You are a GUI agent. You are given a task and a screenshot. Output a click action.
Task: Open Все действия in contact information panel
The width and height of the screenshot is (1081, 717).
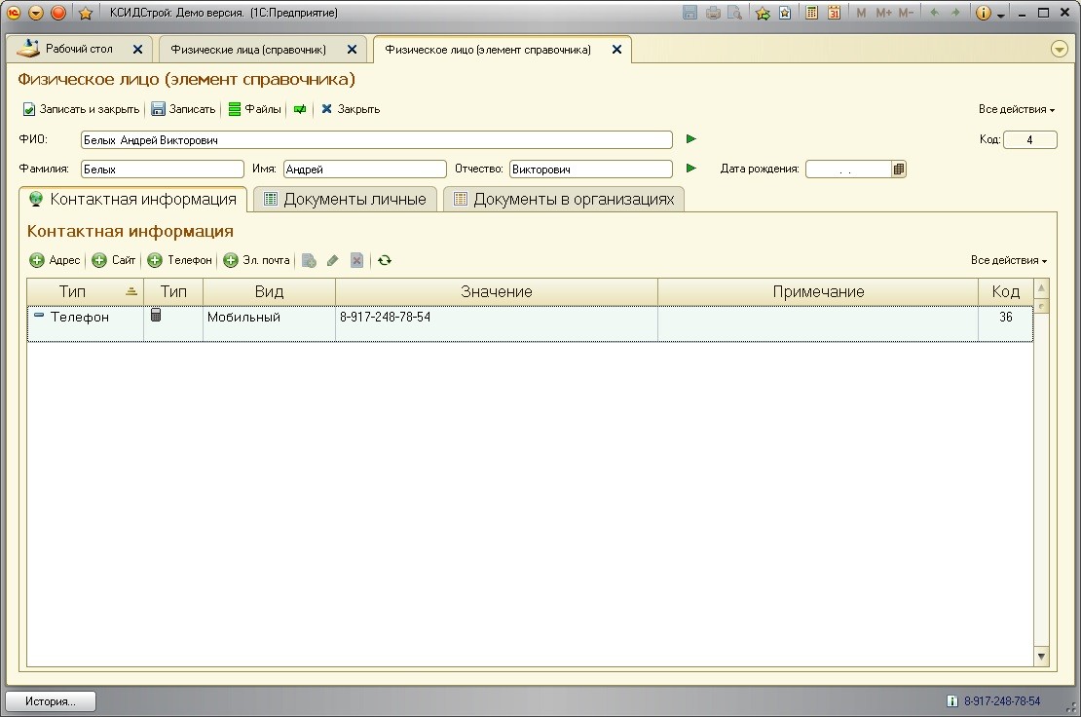1009,260
